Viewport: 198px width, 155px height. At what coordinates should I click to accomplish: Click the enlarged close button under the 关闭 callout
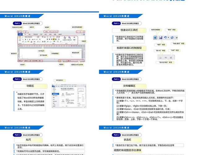pyautogui.click(x=171, y=58)
